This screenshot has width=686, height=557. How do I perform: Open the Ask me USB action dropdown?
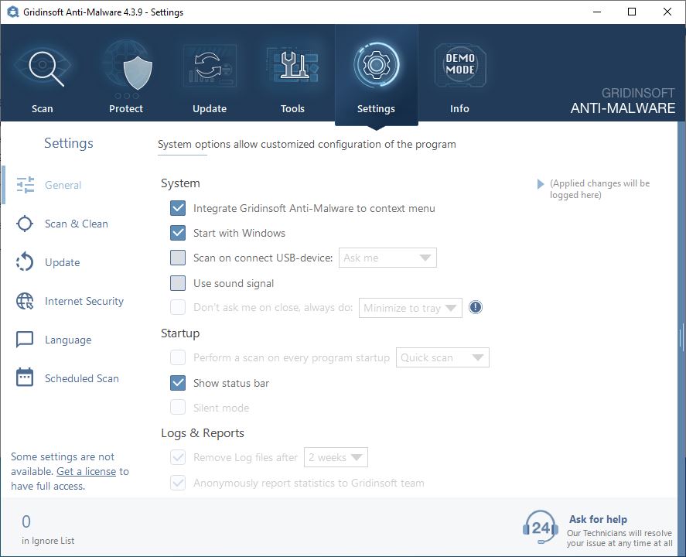point(387,258)
